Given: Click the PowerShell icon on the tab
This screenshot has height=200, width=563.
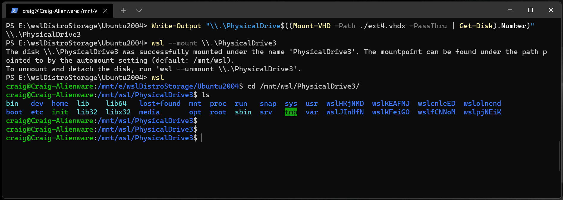Looking at the screenshot, I should pos(14,11).
